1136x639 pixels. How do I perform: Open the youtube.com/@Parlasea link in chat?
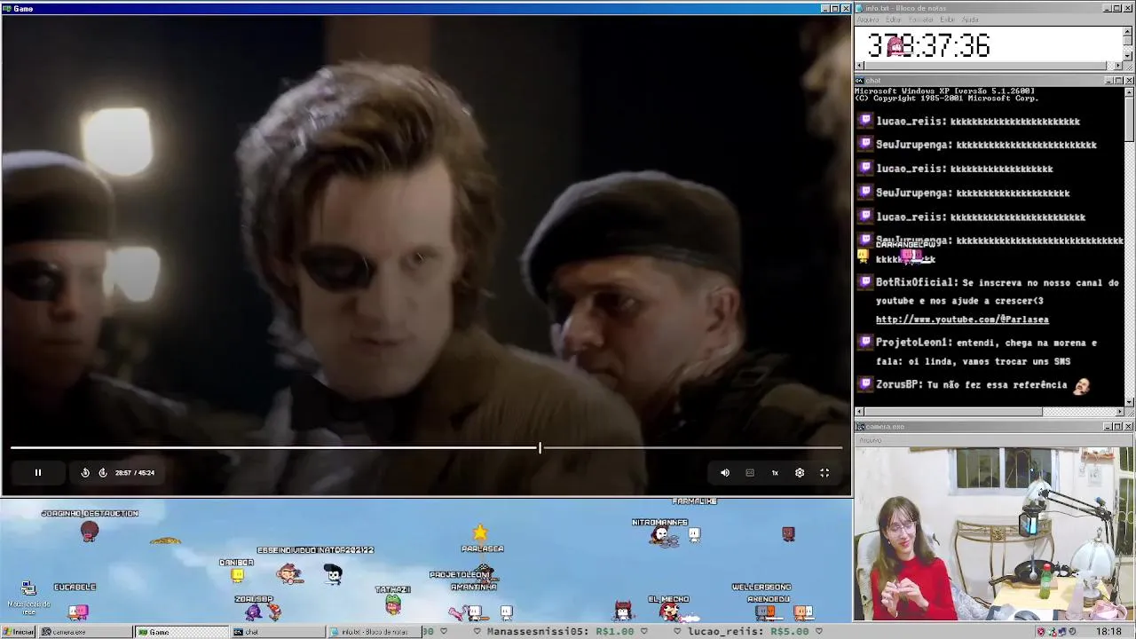962,319
